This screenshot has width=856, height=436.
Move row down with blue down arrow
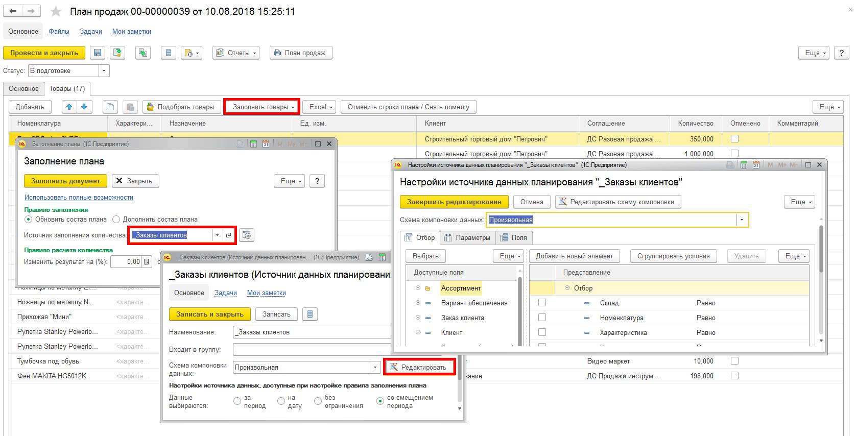(84, 107)
